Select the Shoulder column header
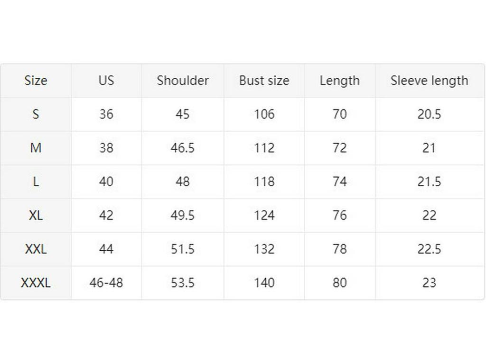Viewport: 486px width, 364px height. pos(183,81)
